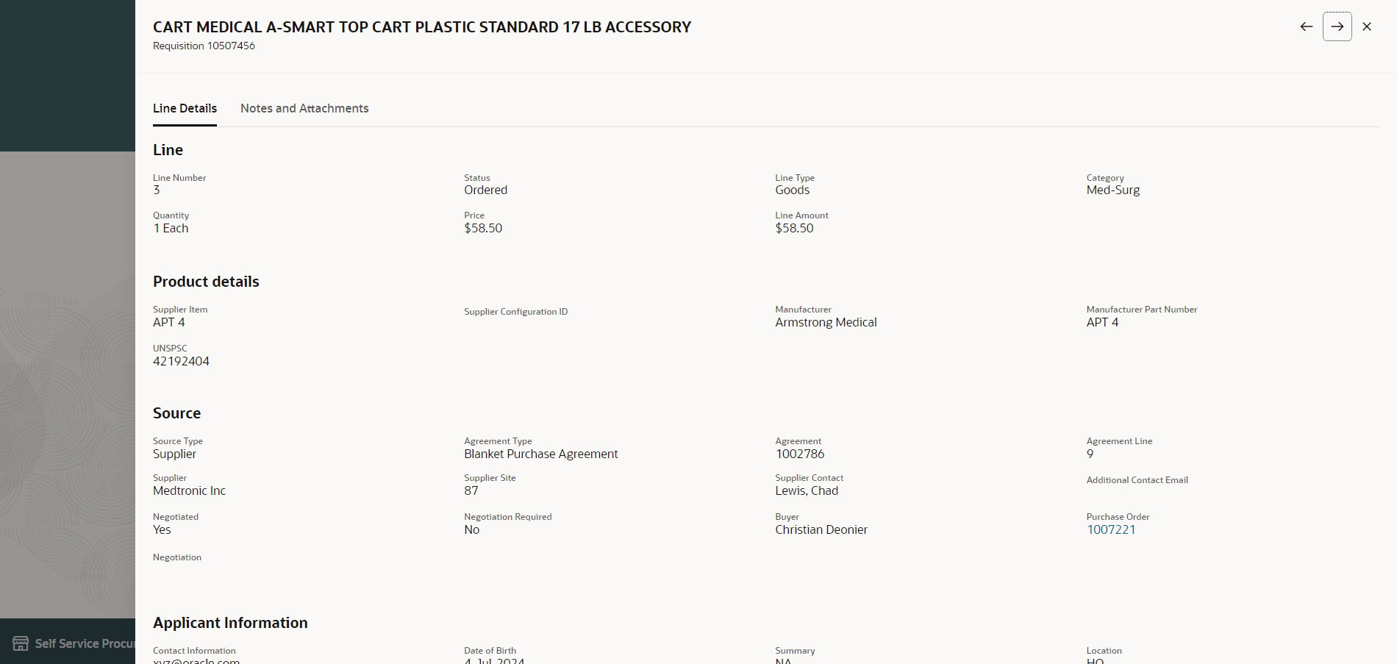Select the manufacturer Armstrong Medical value
The width and height of the screenshot is (1397, 664).
coord(826,322)
